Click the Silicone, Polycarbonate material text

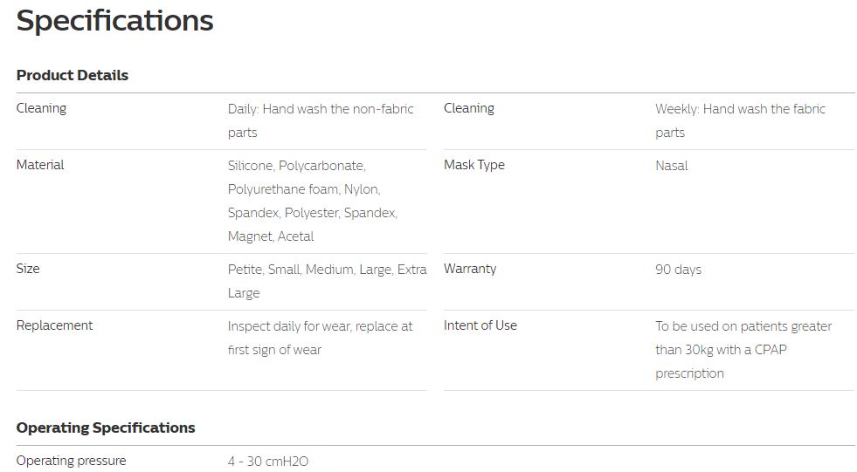click(296, 166)
